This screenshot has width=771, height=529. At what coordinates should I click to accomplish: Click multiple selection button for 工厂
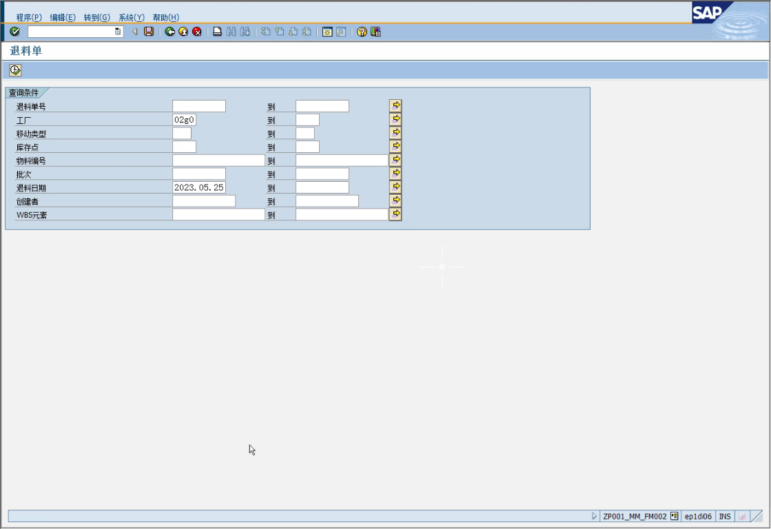[395, 119]
